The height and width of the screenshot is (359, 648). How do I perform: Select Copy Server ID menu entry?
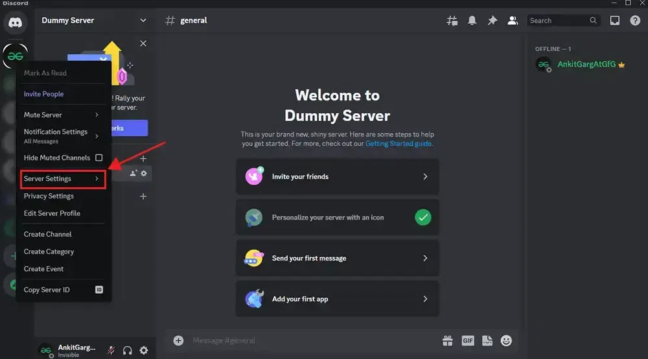[x=63, y=290]
